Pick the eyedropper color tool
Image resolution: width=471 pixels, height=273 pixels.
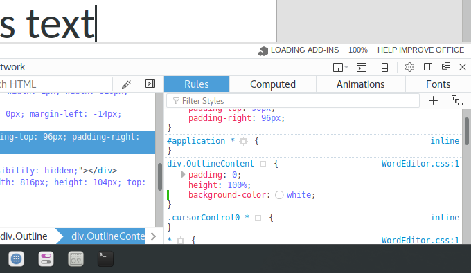(x=127, y=84)
